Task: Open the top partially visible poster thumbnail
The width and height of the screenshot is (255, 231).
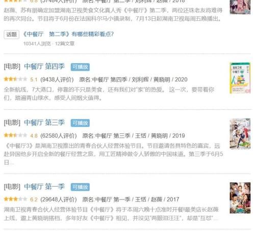Action: point(240,7)
